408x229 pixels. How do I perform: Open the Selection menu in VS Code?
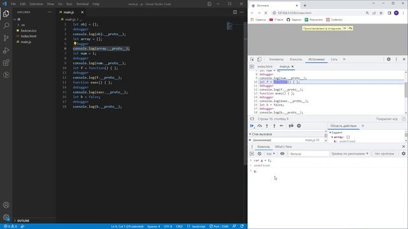tap(36, 4)
